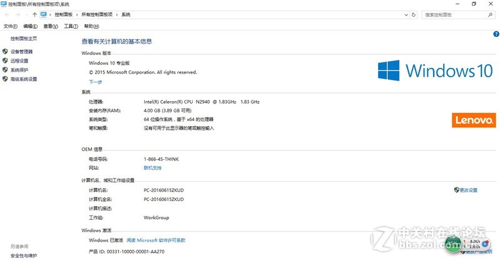Expand chevron after 控制面板 breadcrumb
The image size is (500, 266).
pyautogui.click(x=77, y=14)
